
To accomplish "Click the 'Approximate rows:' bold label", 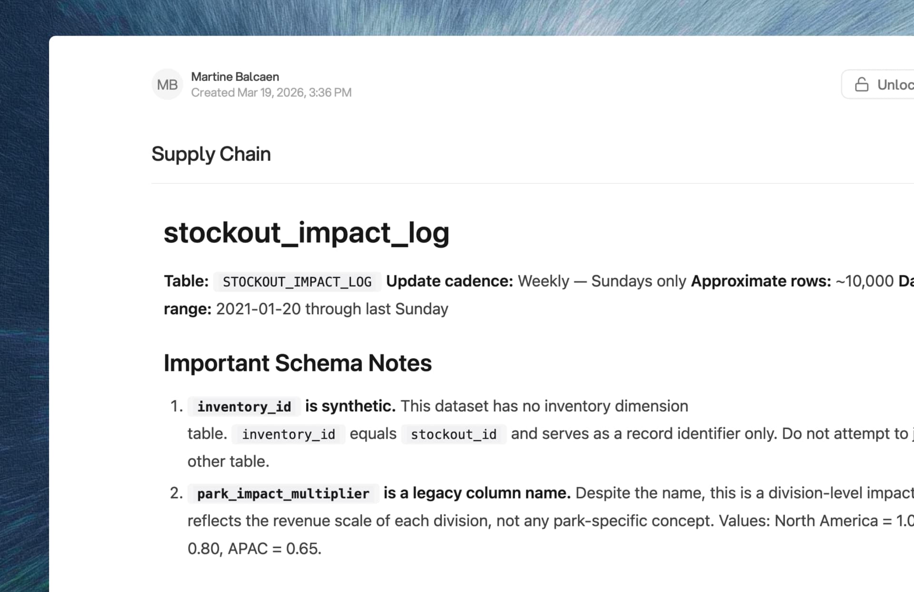I will click(x=760, y=281).
